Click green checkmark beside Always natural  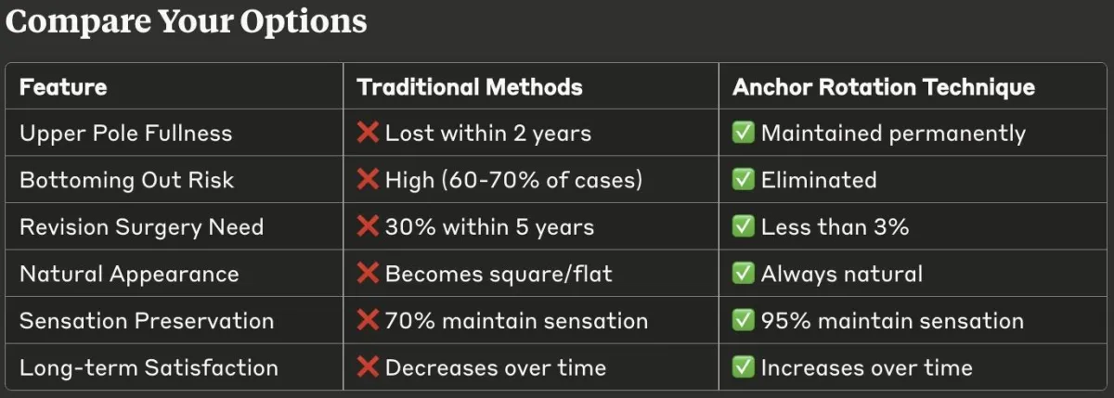[x=744, y=275]
